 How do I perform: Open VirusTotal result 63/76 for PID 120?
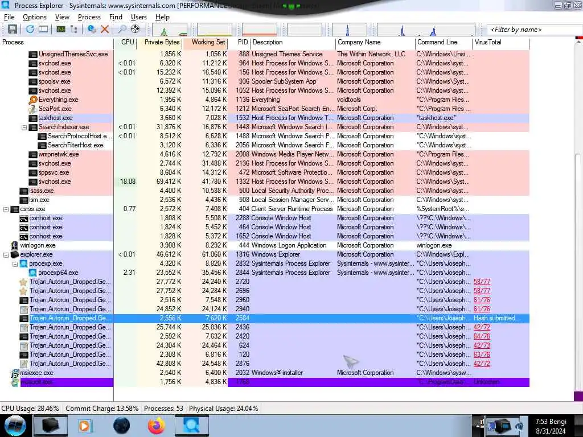pyautogui.click(x=482, y=354)
